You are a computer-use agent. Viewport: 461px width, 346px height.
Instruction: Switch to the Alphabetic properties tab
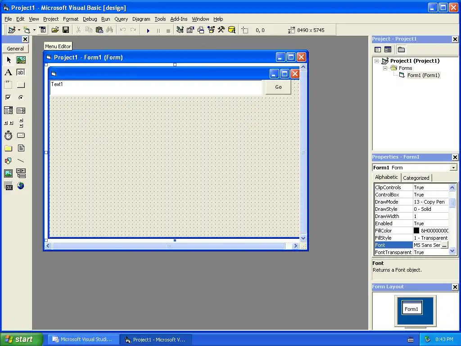(x=386, y=177)
